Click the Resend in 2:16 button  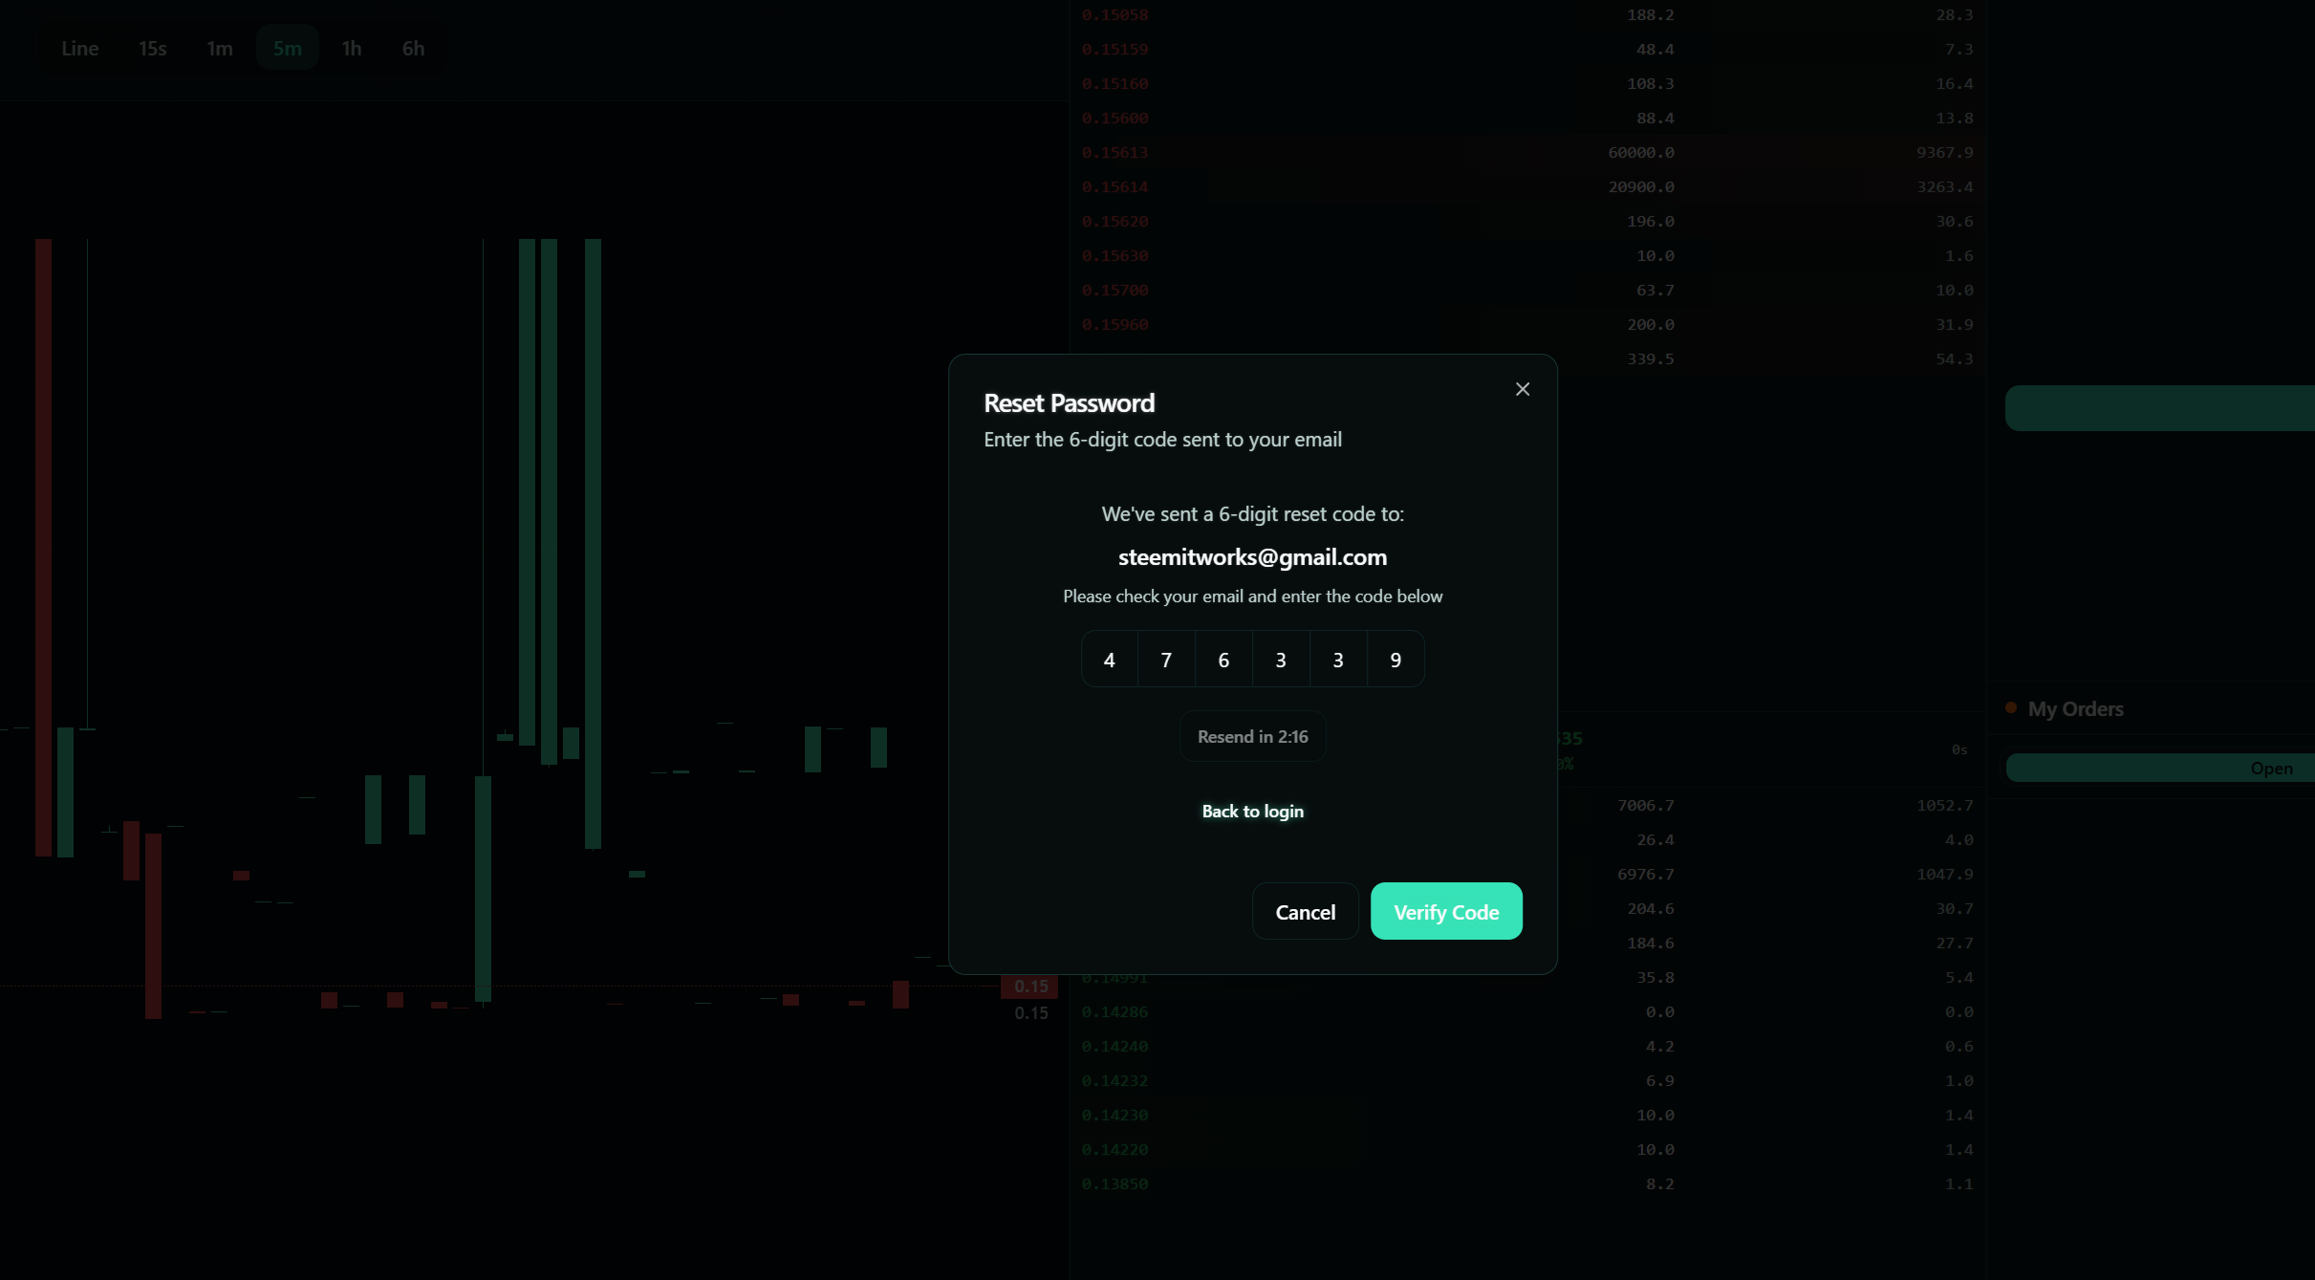(x=1252, y=736)
